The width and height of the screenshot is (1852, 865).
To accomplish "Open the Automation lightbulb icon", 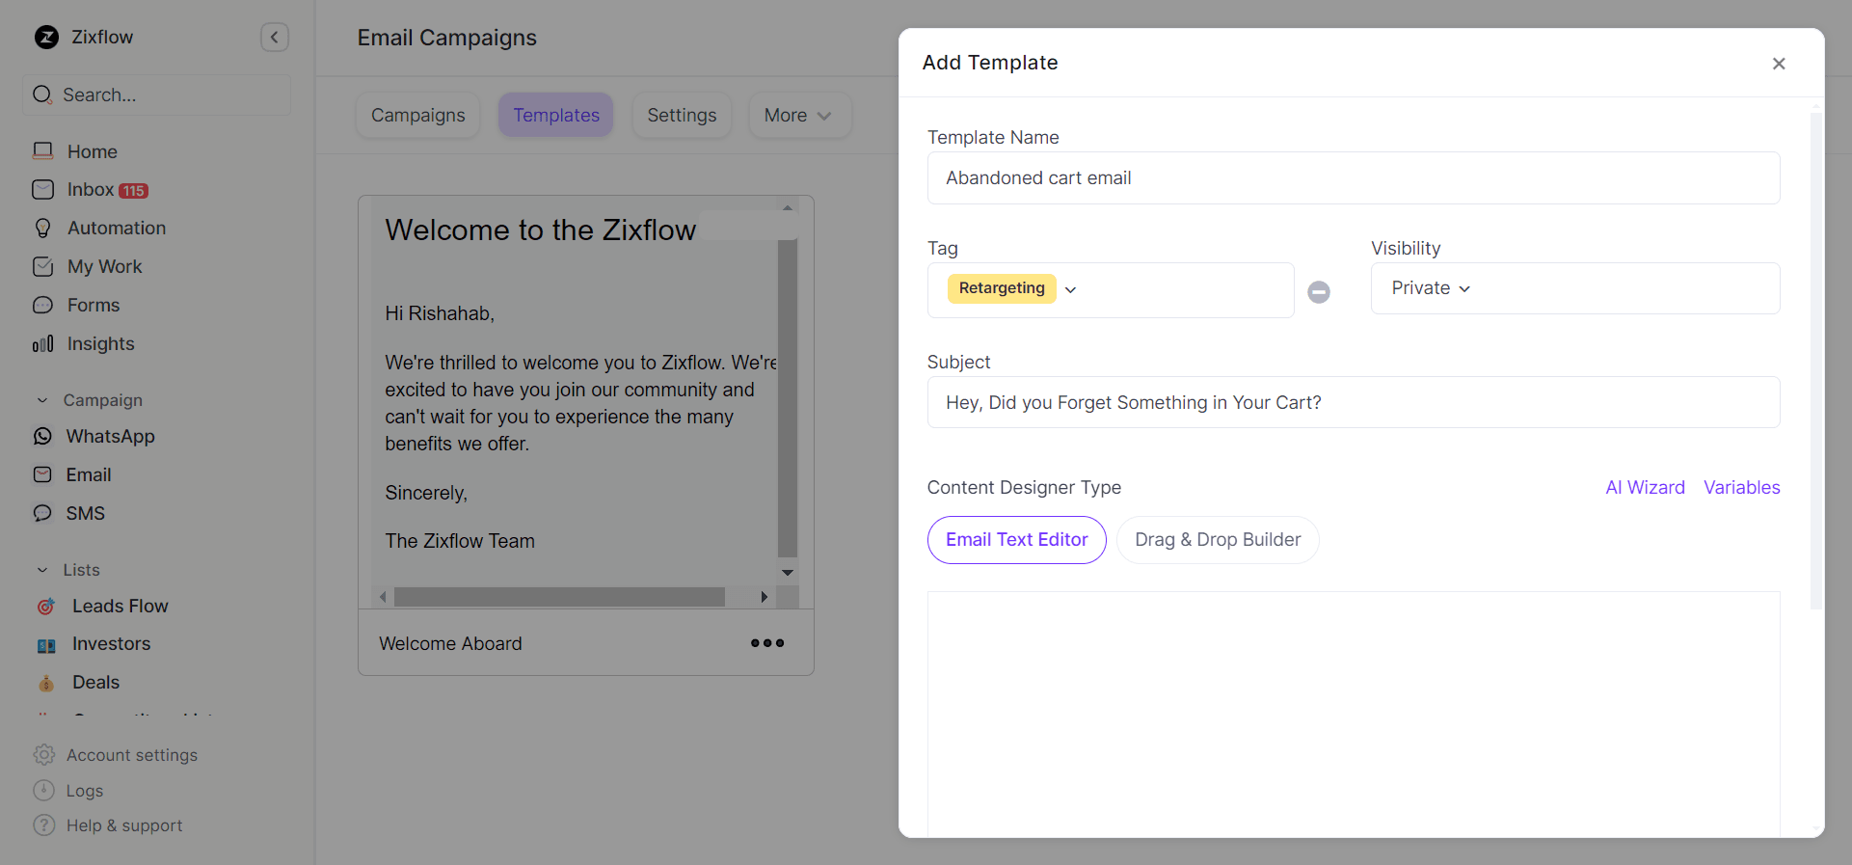I will [x=43, y=229].
